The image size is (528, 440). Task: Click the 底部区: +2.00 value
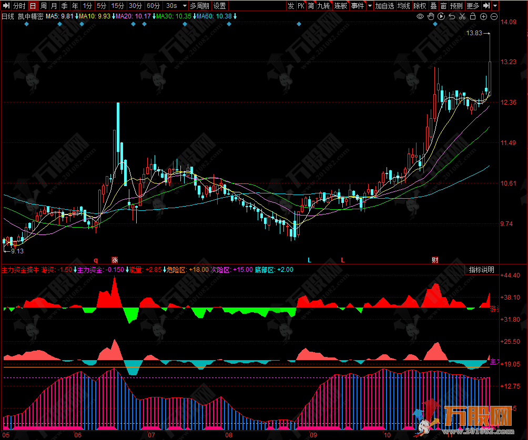point(274,270)
